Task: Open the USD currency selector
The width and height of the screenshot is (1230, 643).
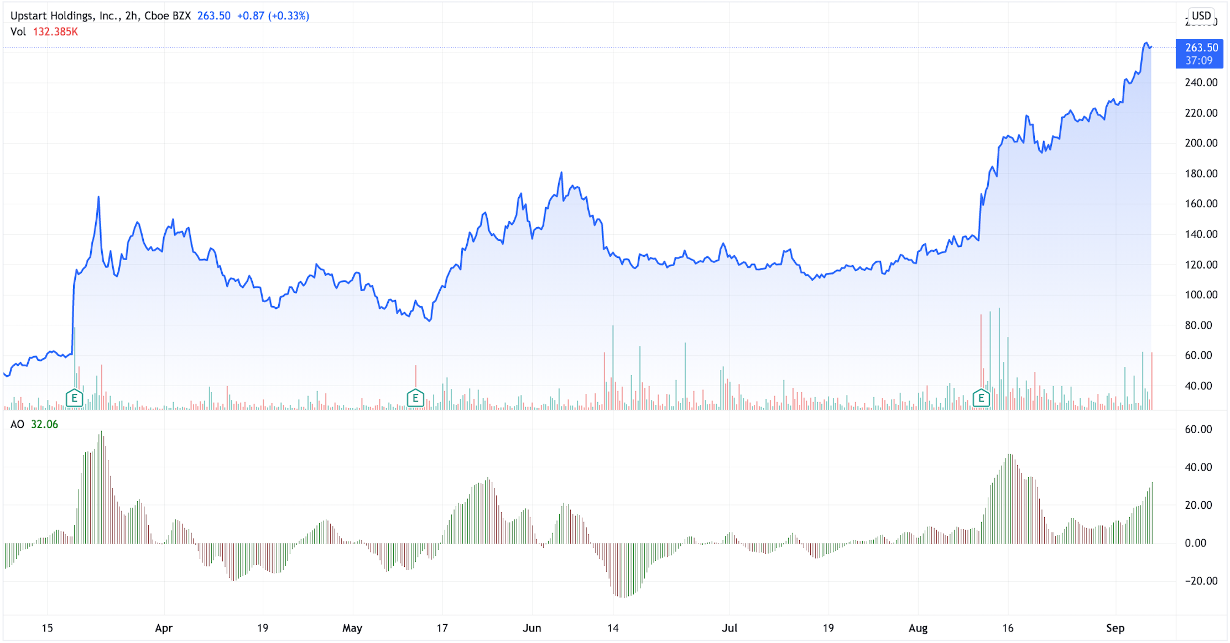Action: [1201, 16]
